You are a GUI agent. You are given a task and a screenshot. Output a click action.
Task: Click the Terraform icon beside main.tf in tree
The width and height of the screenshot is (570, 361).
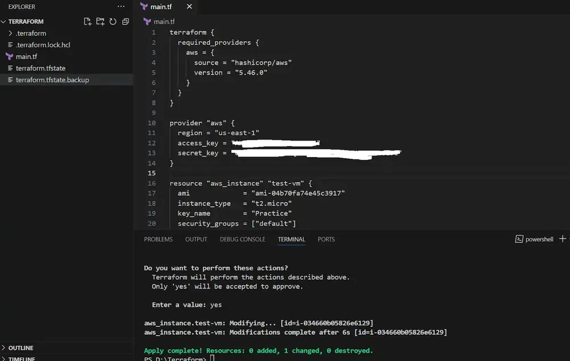[10, 56]
